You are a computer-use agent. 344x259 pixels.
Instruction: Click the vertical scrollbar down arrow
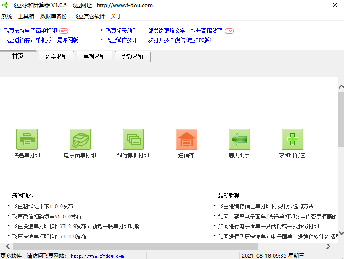coord(340,233)
